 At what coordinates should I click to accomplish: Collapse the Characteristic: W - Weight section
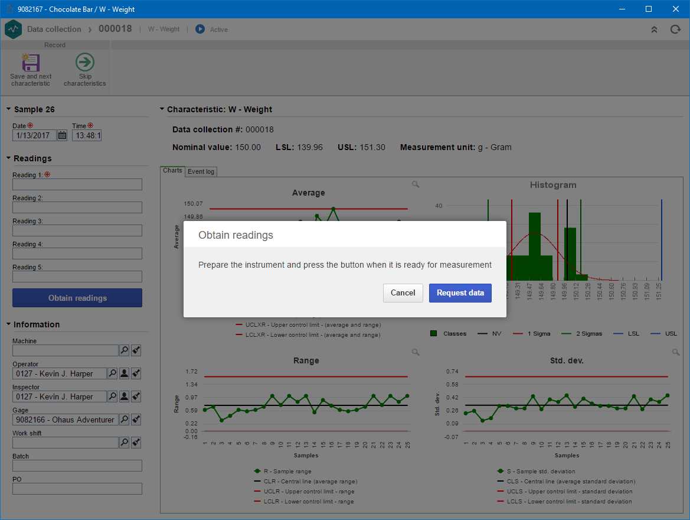pos(162,109)
